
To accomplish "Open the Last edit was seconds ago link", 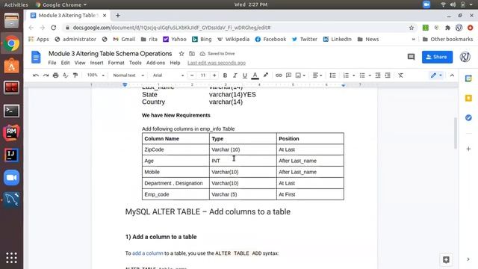I will [217, 63].
